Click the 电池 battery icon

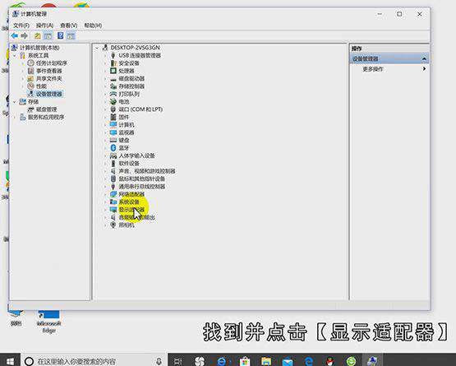(x=113, y=102)
